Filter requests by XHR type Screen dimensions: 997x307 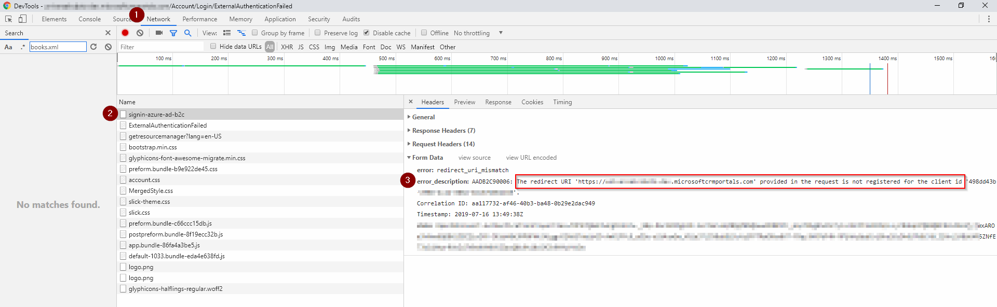point(287,47)
